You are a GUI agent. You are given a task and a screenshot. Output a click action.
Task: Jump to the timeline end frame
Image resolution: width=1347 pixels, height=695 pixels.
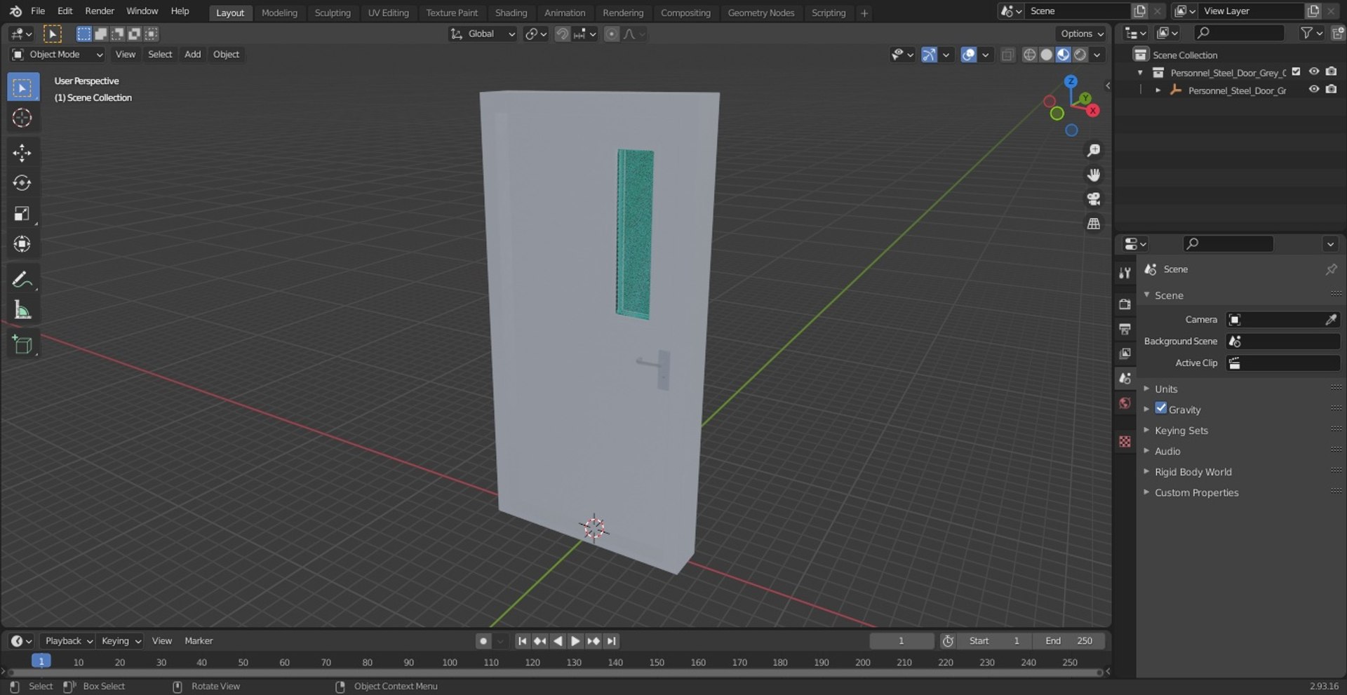(612, 641)
